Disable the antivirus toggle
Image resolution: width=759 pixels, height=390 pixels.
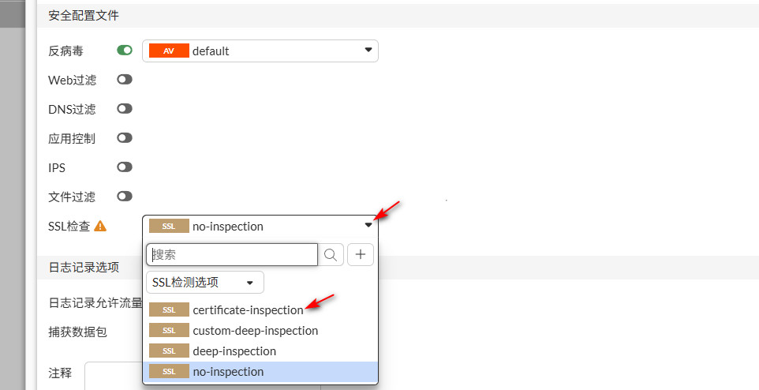click(x=125, y=51)
